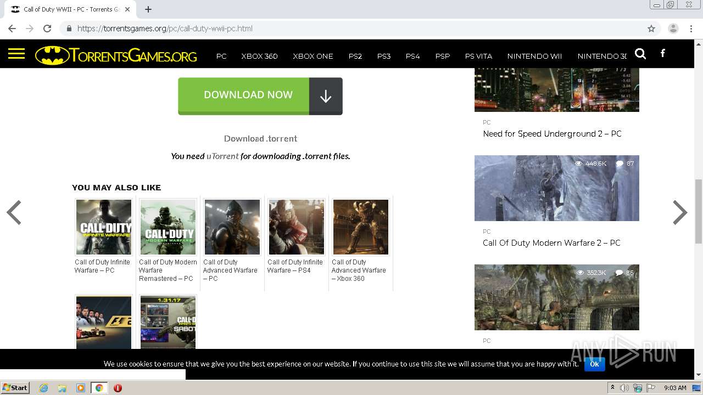This screenshot has width=703, height=395.
Task: Open the Chrome profile avatar icon
Action: pyautogui.click(x=673, y=29)
